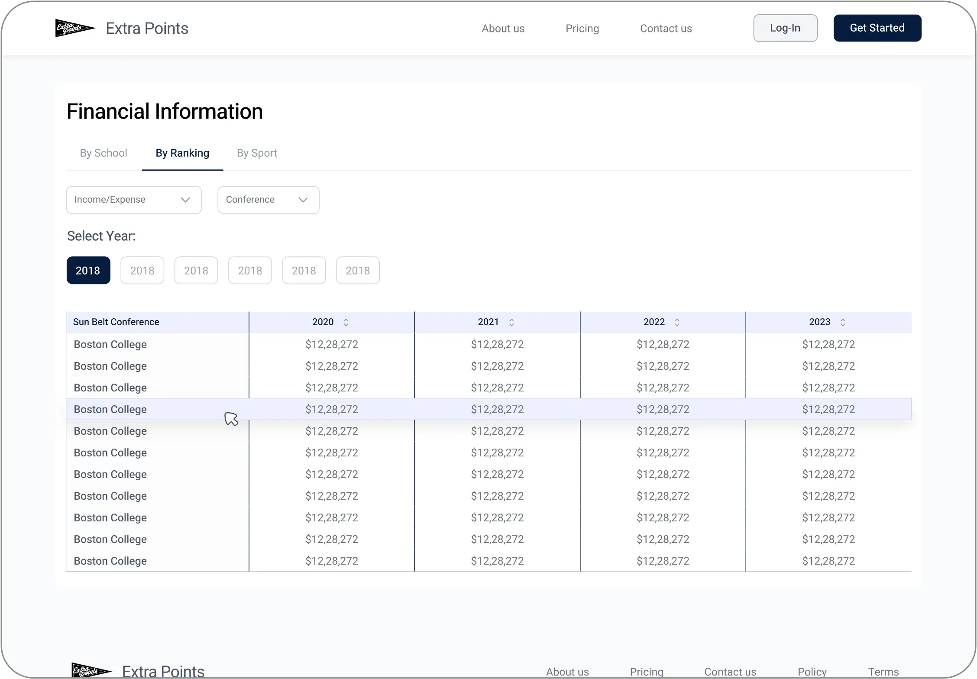Select the highlighted Boston College row
The width and height of the screenshot is (977, 679).
[488, 409]
